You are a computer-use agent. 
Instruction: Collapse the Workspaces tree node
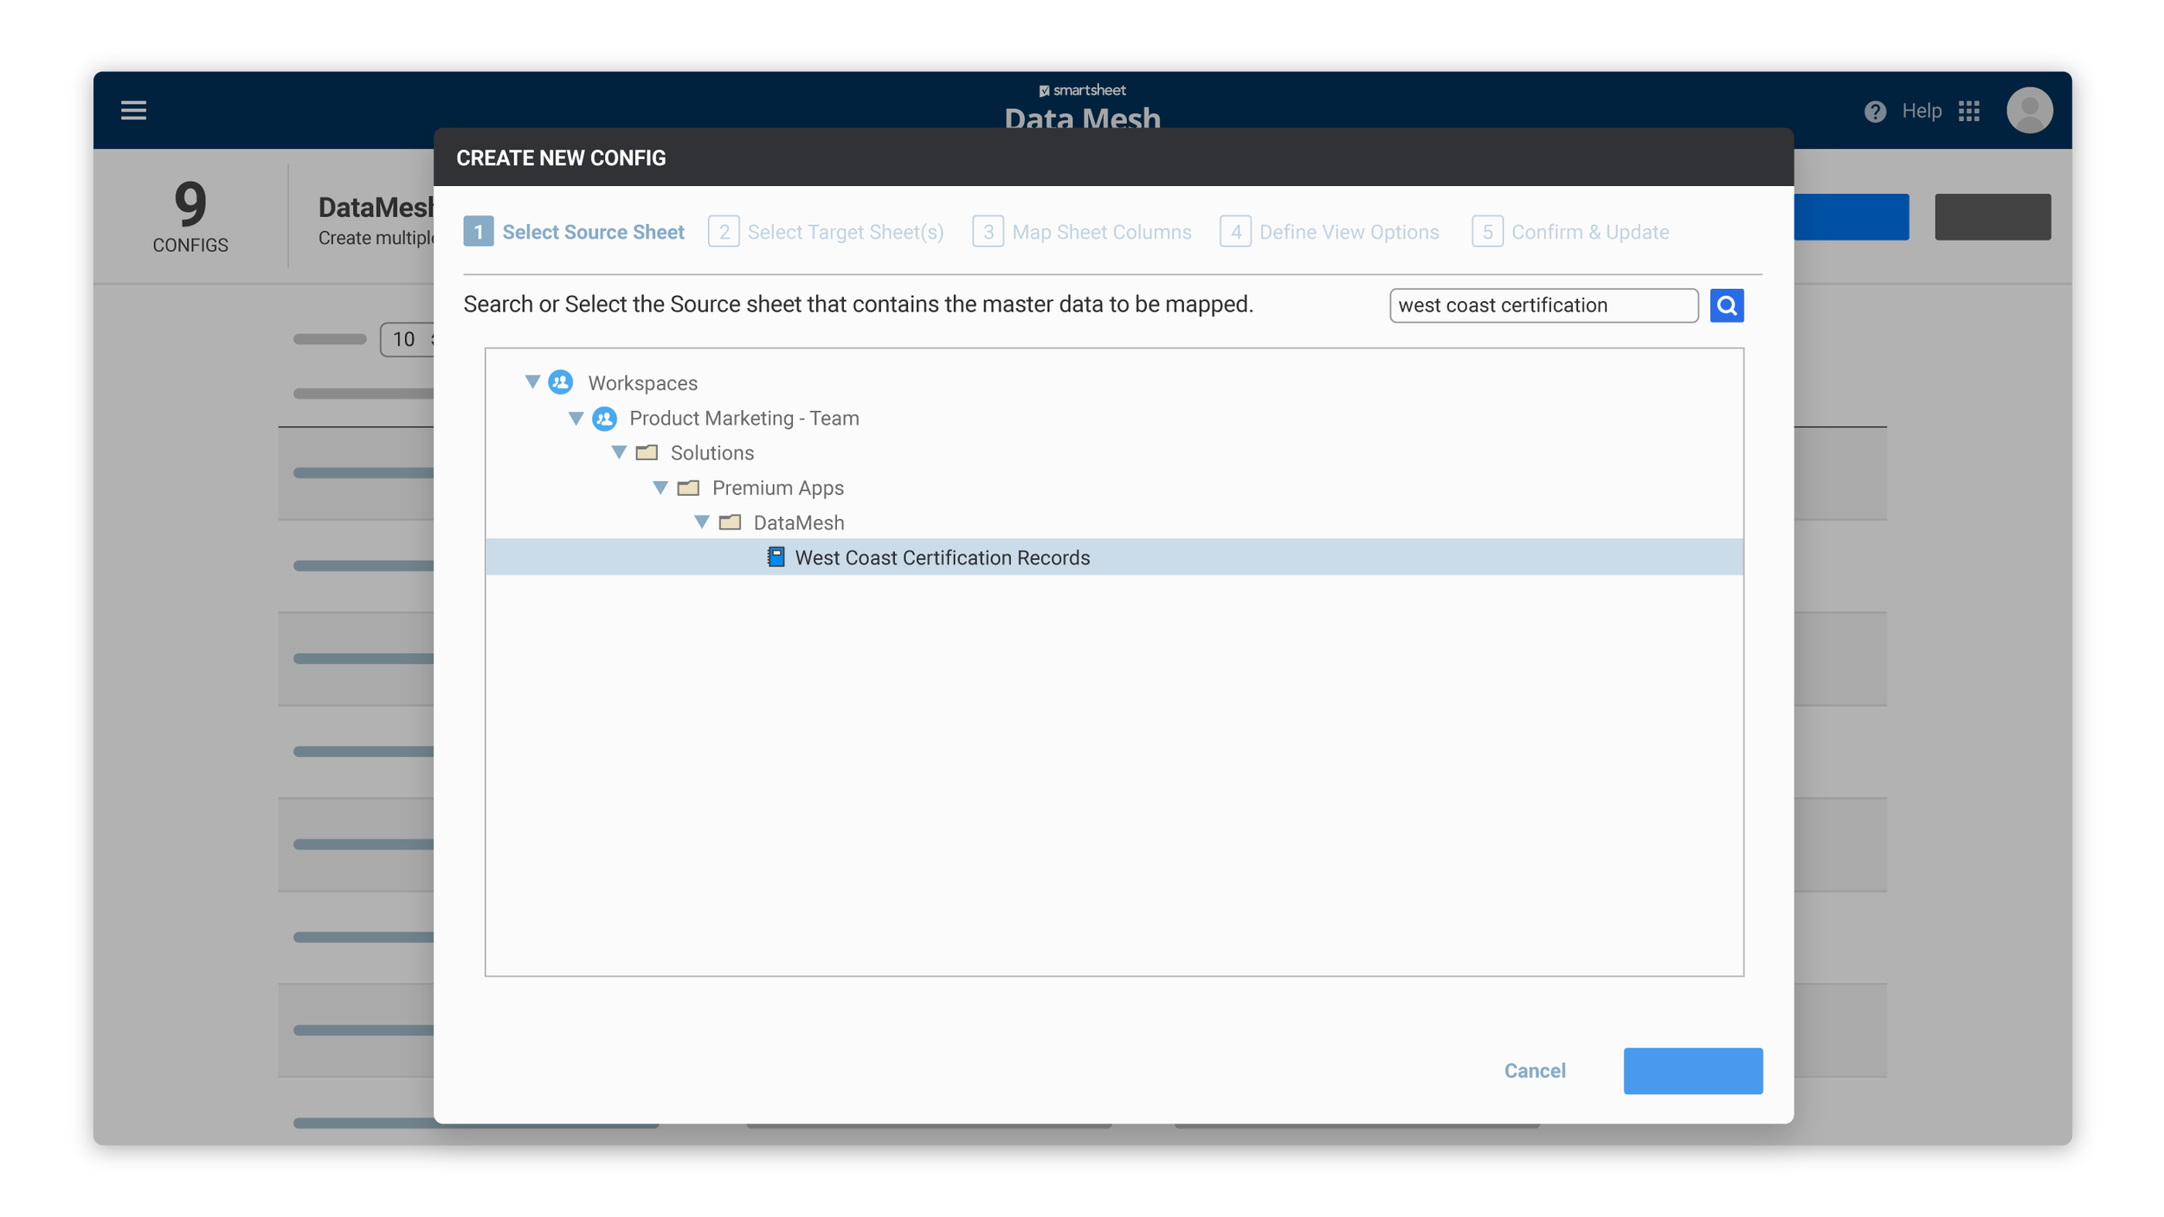tap(532, 382)
